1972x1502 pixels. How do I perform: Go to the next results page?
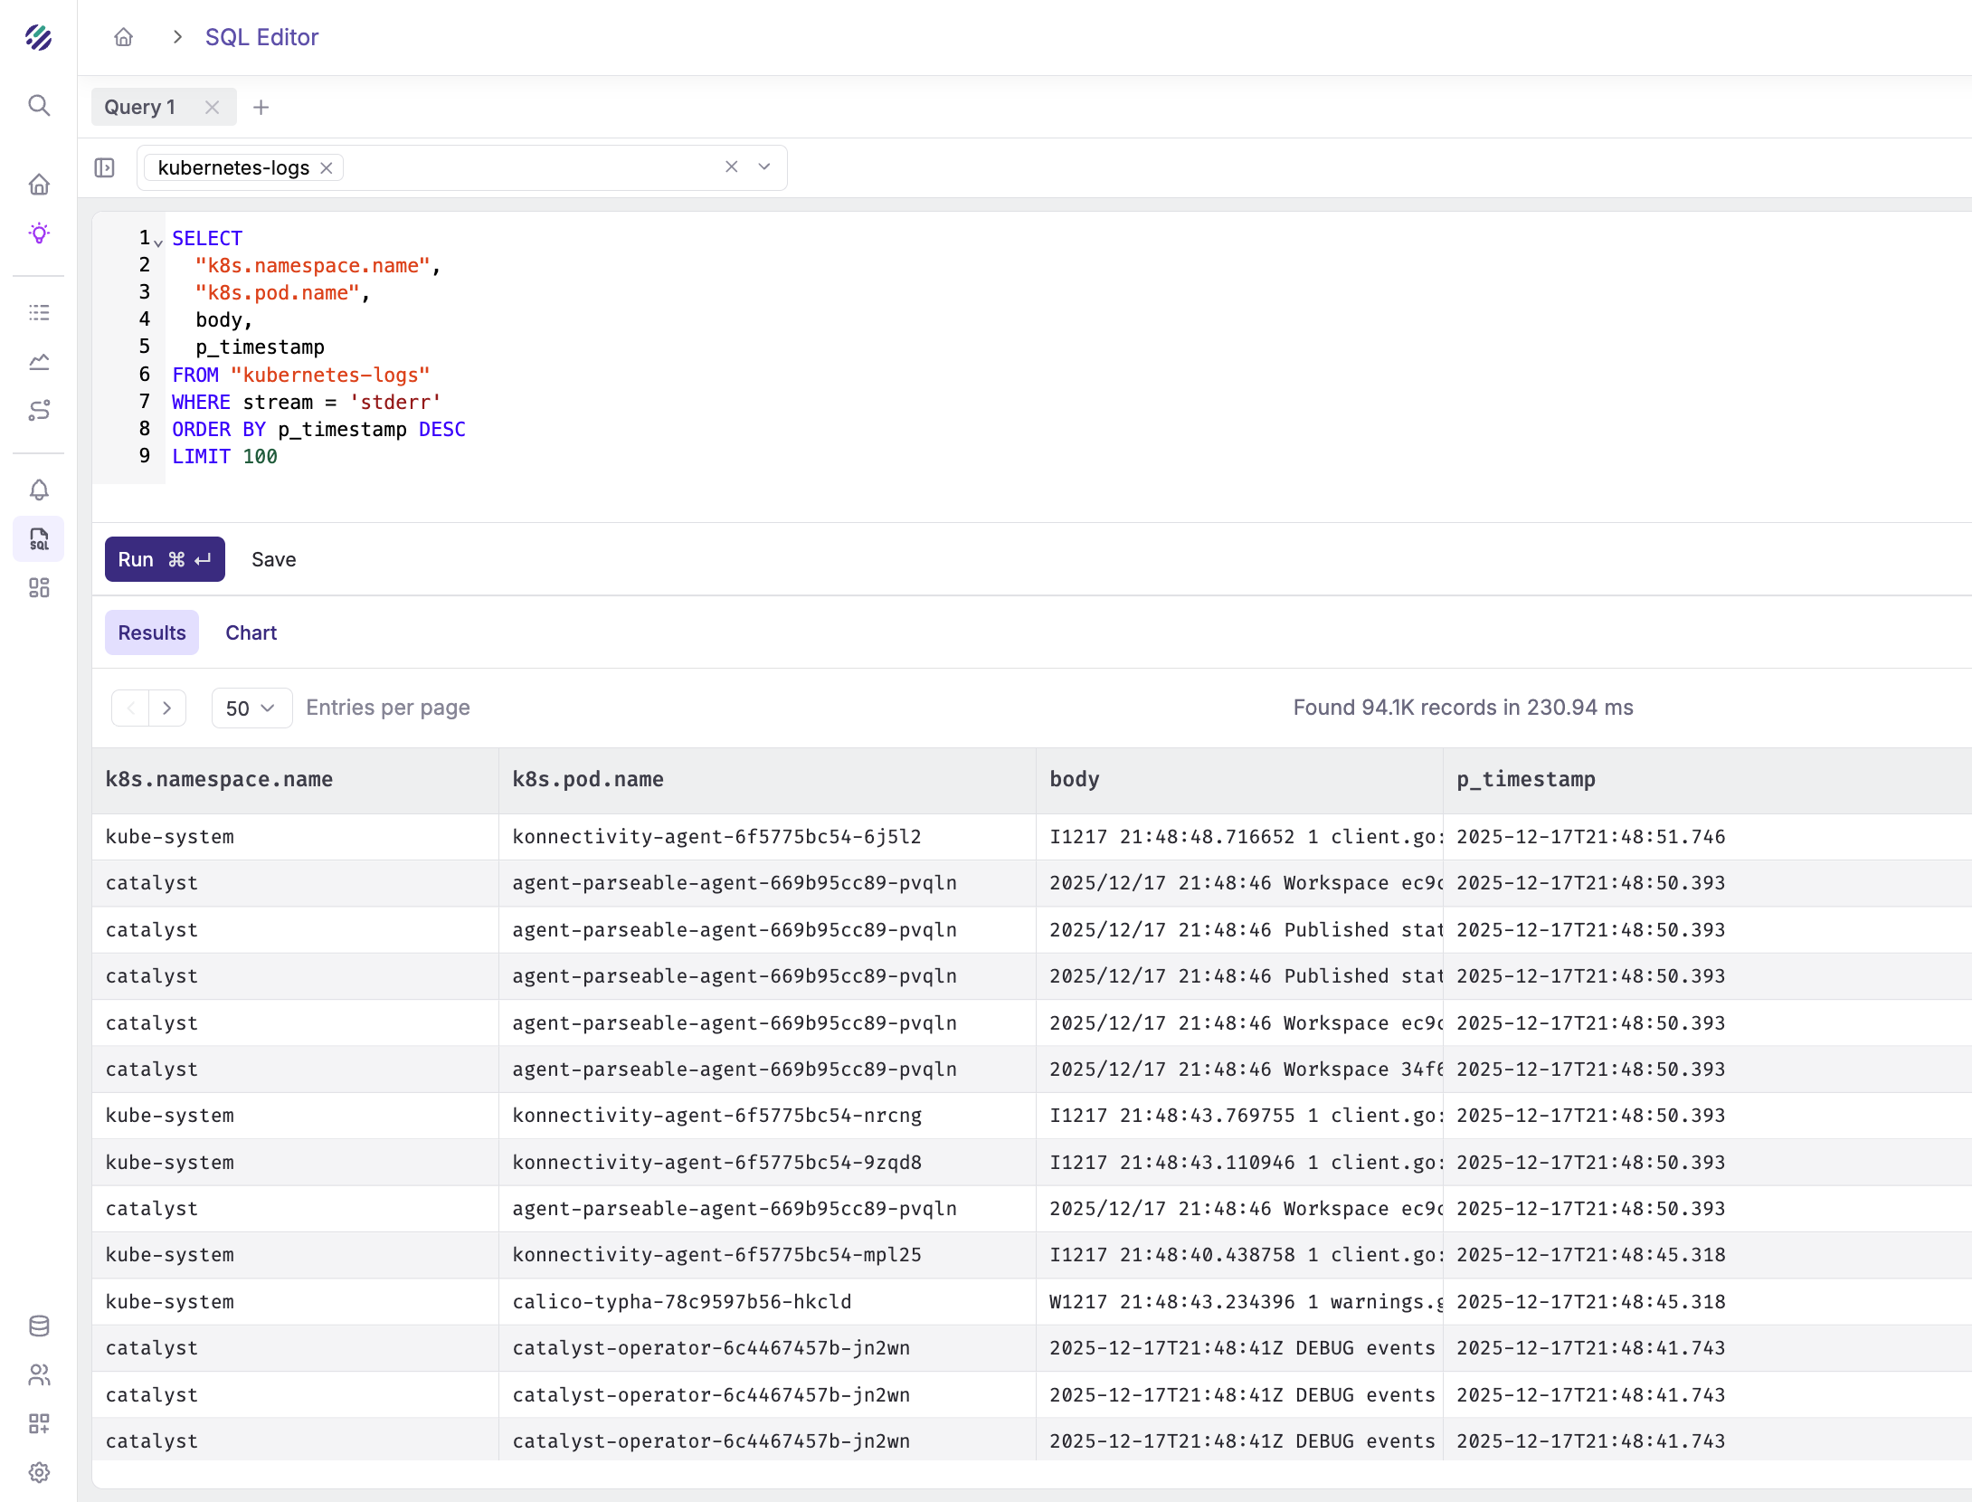point(167,708)
